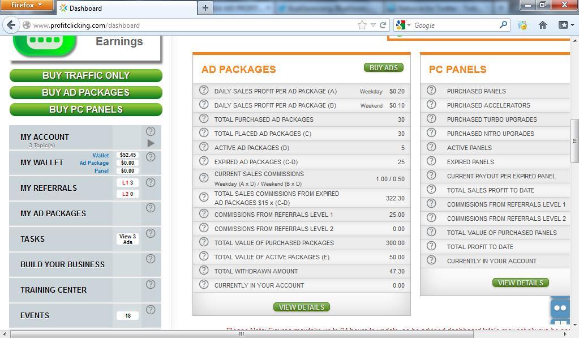579x338 pixels.
Task: Select the Dashboard browser tab
Action: coord(127,8)
